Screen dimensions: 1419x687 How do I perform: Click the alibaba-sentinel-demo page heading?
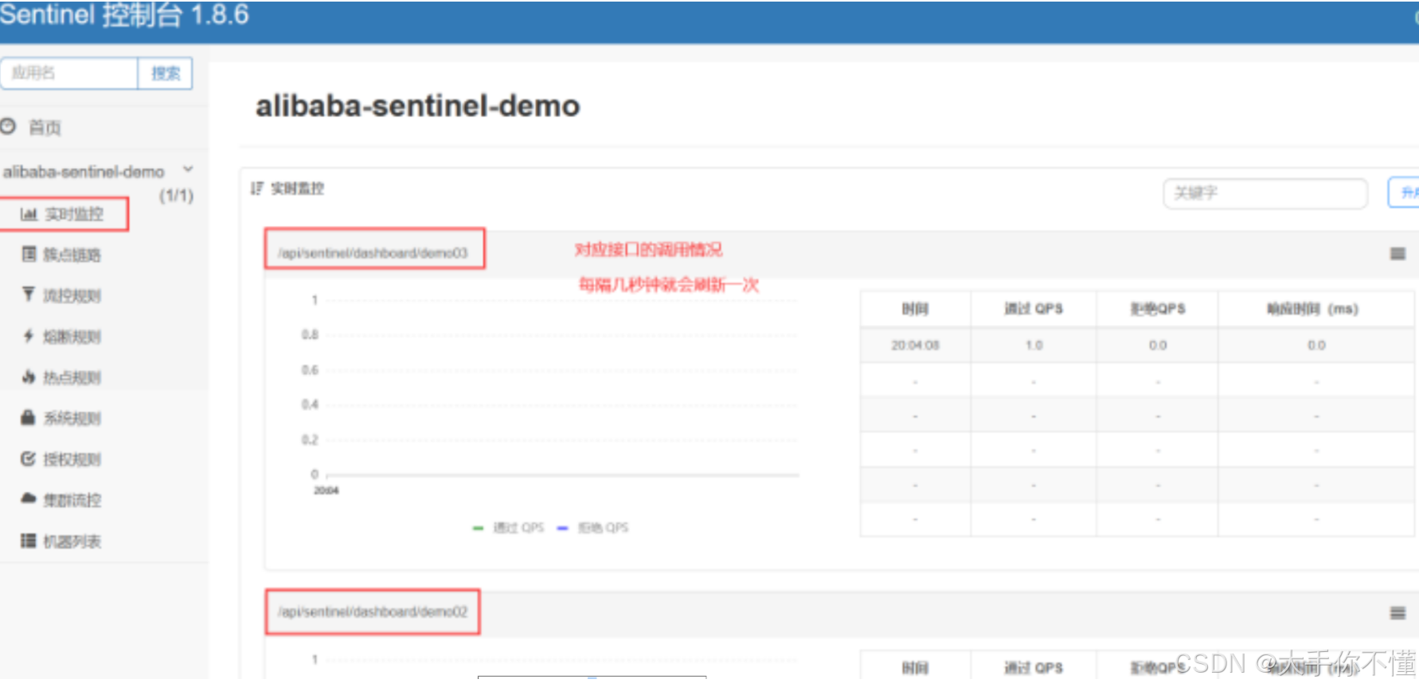tap(417, 107)
